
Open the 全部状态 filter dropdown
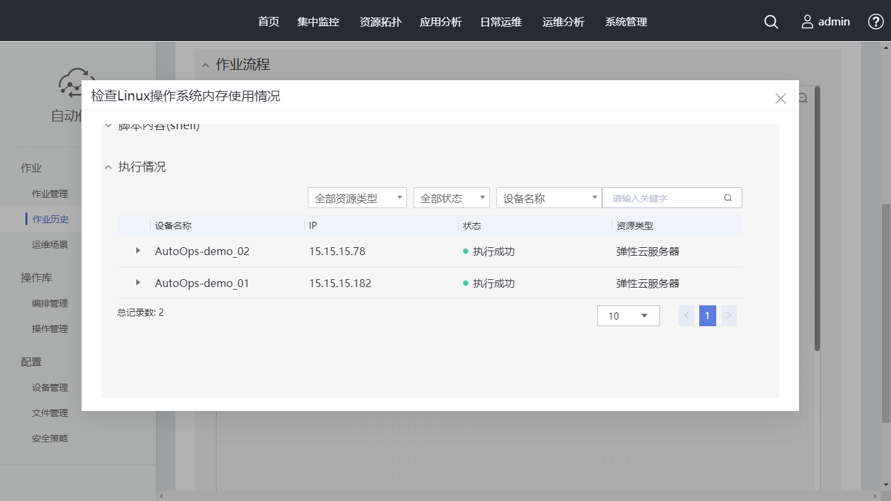(451, 198)
